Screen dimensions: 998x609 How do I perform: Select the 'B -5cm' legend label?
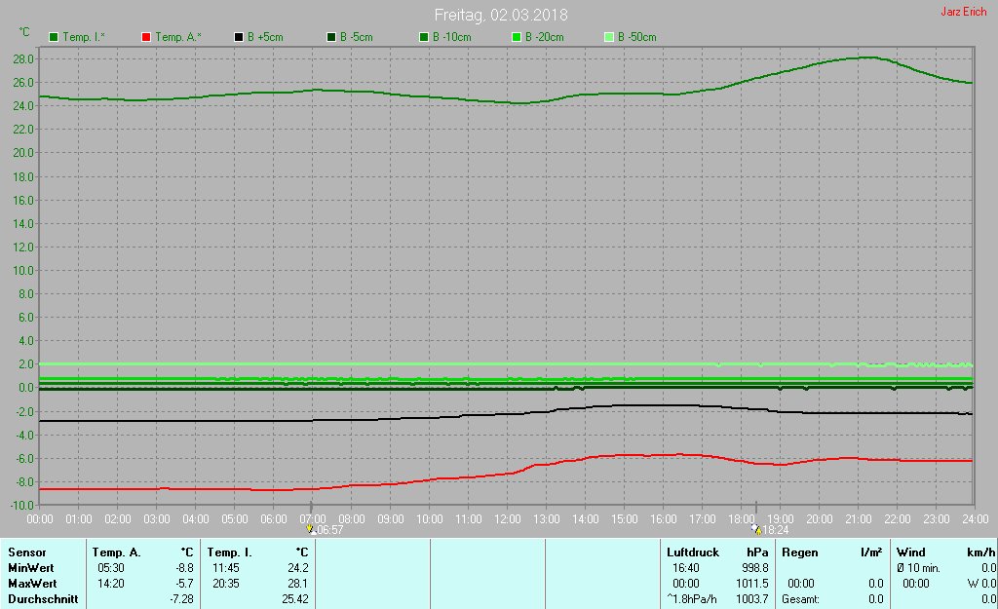click(x=357, y=38)
